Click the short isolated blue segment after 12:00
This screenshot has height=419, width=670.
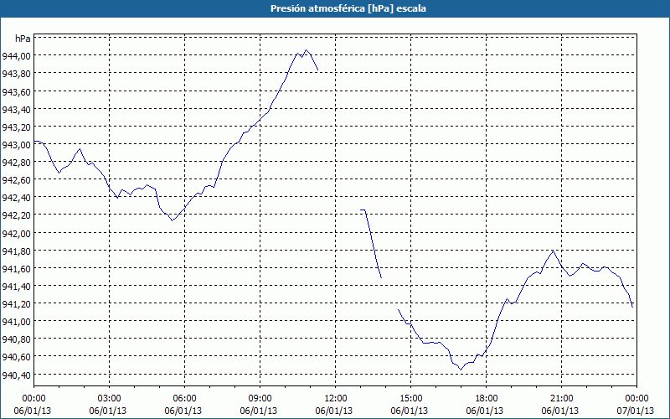(x=371, y=242)
